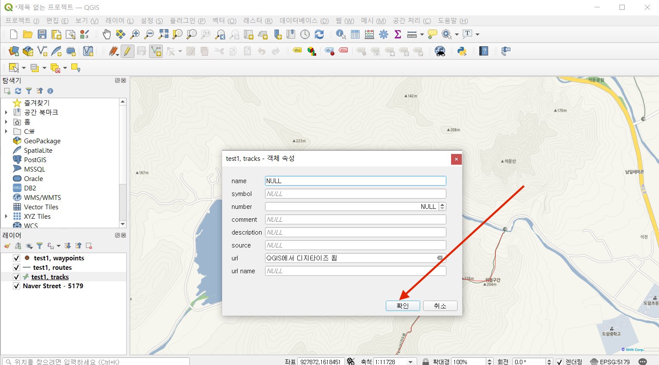This screenshot has height=365, width=659.
Task: Toggle the scale lock icon in status bar
Action: coord(425,362)
